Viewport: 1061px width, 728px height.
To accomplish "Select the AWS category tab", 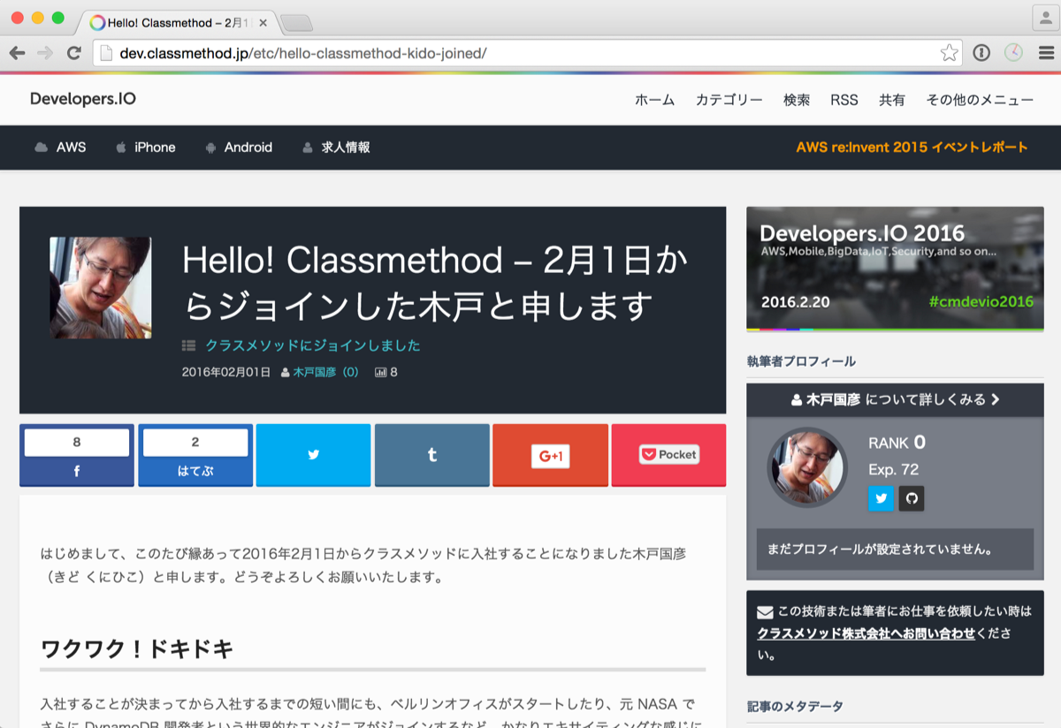I will [x=61, y=148].
